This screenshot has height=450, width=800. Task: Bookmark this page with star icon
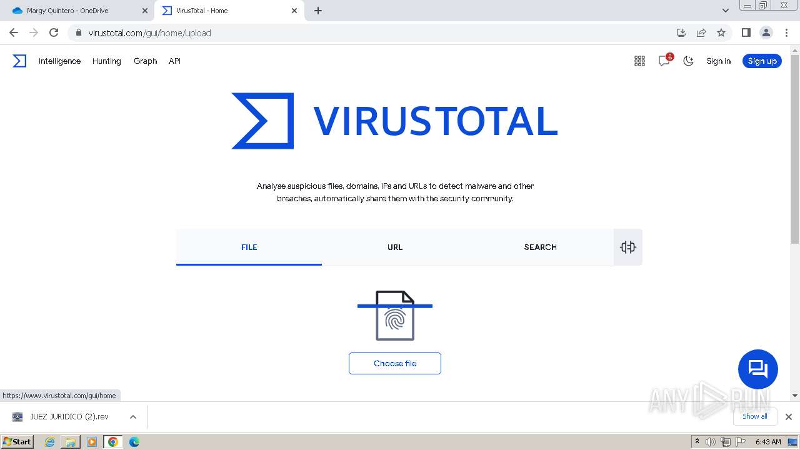click(721, 32)
